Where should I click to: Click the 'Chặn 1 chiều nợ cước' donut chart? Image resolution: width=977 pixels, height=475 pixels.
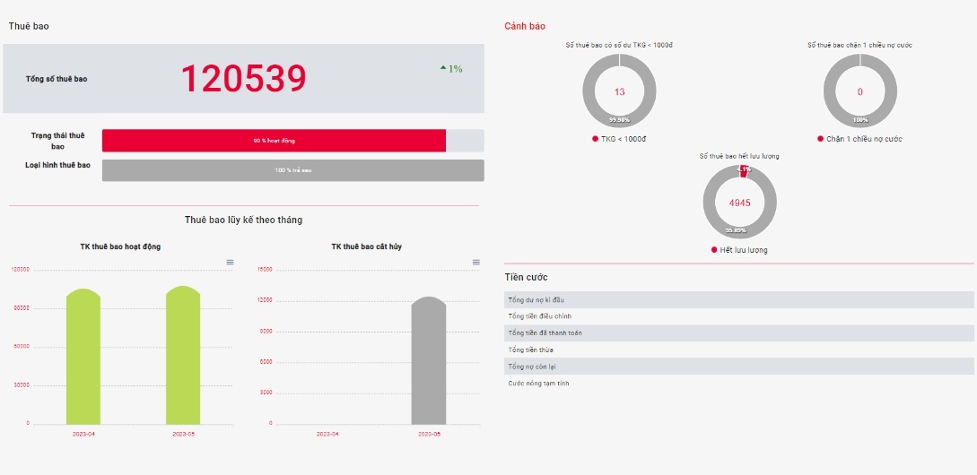pyautogui.click(x=859, y=91)
